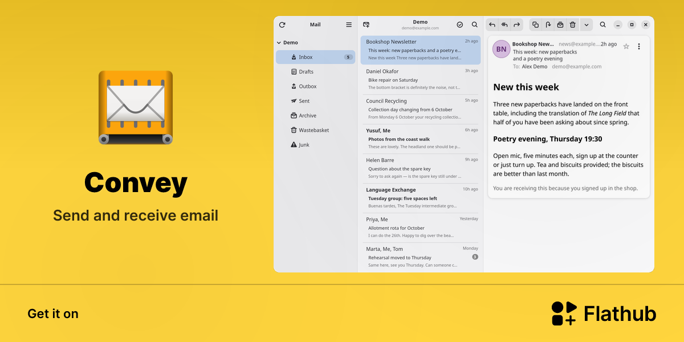Collapse the Demo account tree

(279, 43)
